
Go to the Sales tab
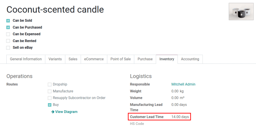coord(73,59)
